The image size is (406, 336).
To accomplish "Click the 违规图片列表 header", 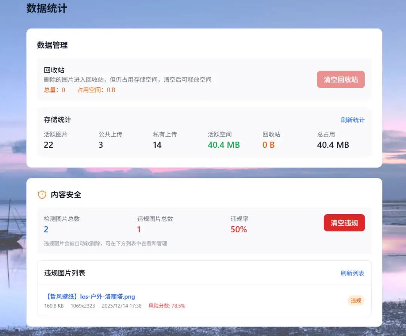I will pyautogui.click(x=65, y=273).
